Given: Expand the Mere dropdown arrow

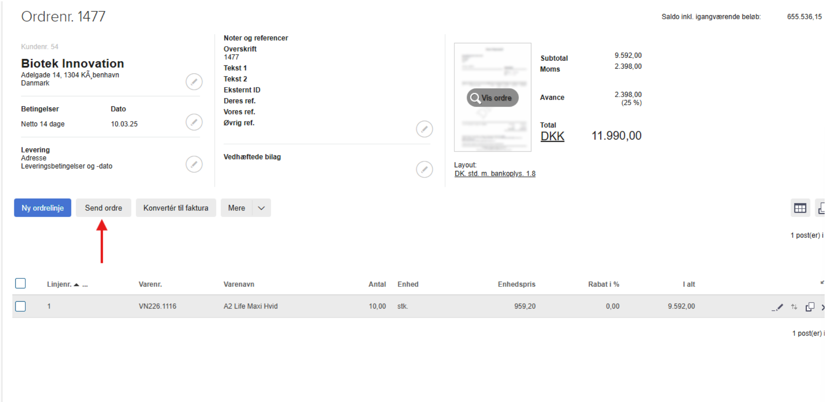Looking at the screenshot, I should point(261,208).
